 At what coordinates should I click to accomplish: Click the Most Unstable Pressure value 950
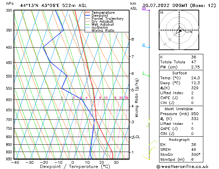[x=195, y=114]
